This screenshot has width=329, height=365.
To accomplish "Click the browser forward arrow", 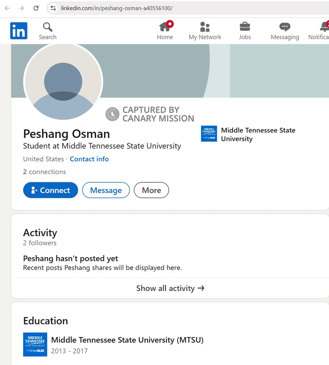I will [x=21, y=8].
